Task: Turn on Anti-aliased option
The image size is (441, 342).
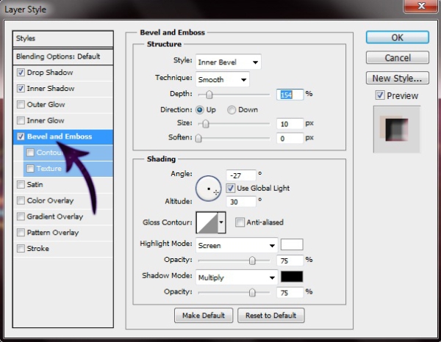Action: click(240, 222)
